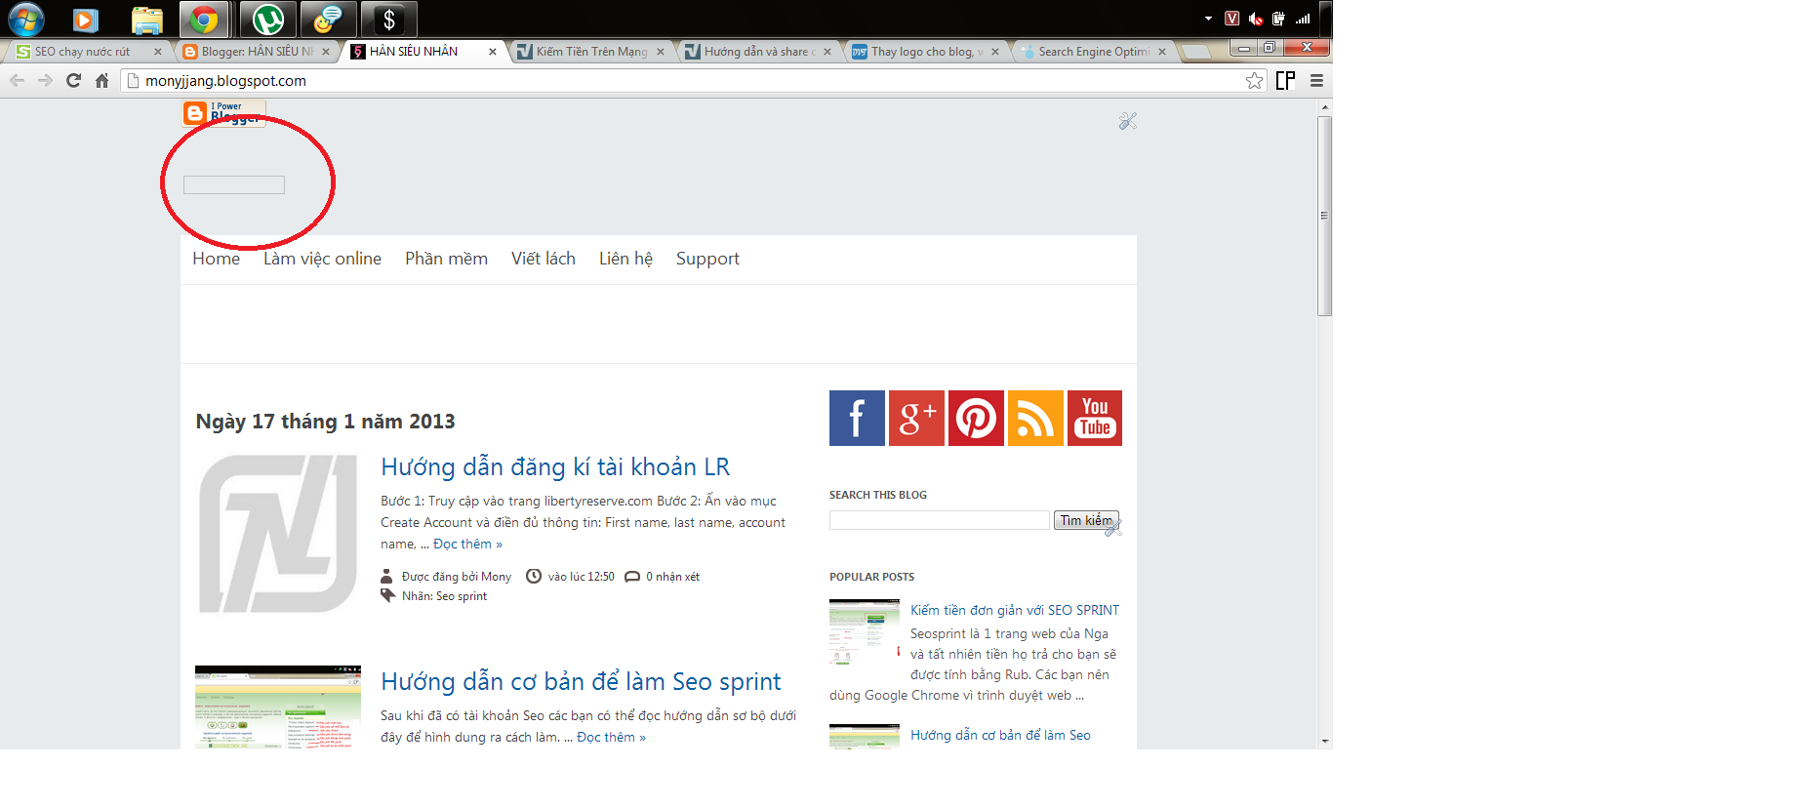
Task: Click Đọc thêm on the Seo sprint basics post
Action: point(611,737)
